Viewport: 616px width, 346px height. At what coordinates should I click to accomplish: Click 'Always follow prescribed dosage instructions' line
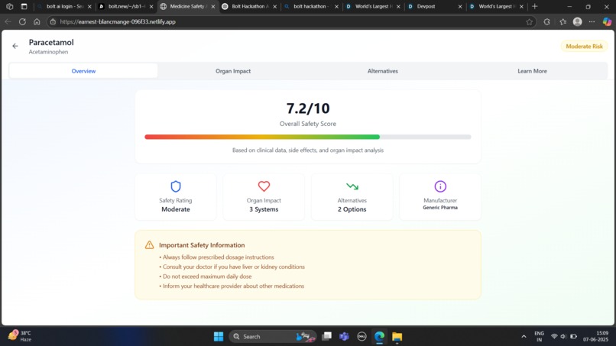pyautogui.click(x=216, y=257)
